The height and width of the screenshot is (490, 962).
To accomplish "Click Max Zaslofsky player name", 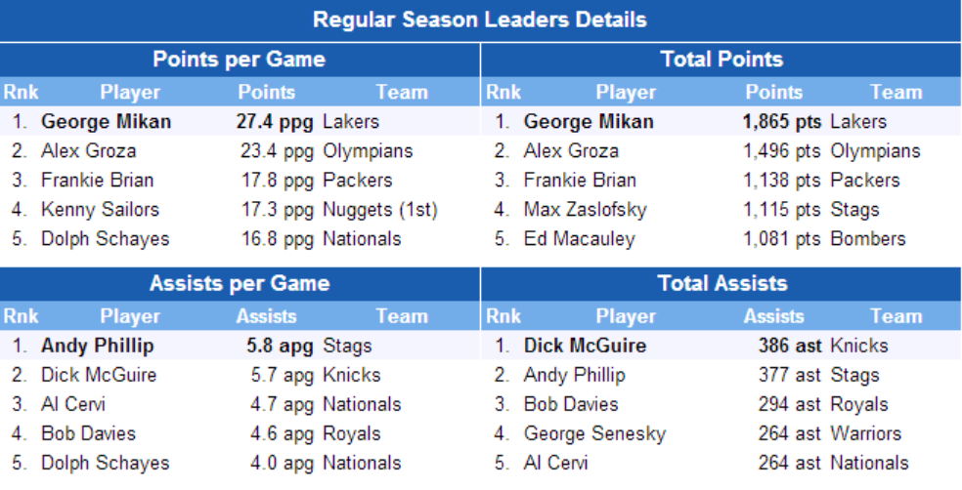I will click(x=585, y=210).
